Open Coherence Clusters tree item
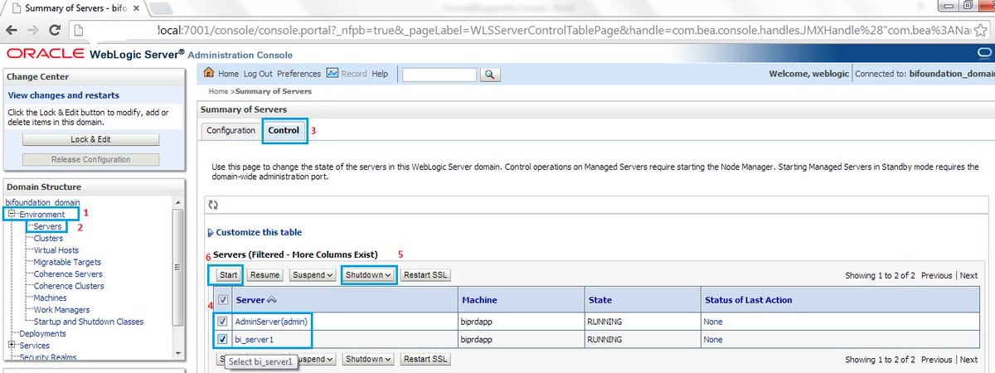This screenshot has height=373, width=995. (x=69, y=286)
